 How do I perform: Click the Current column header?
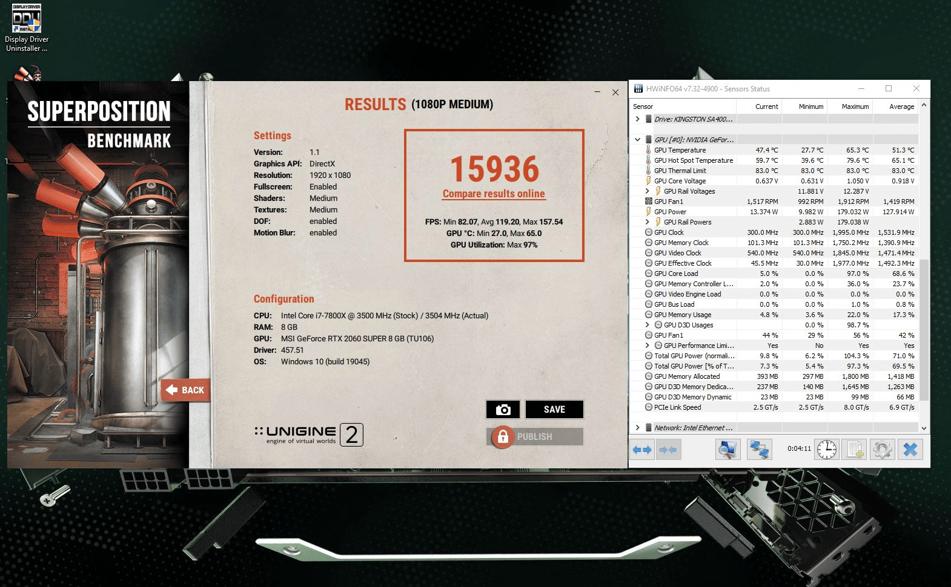point(759,107)
